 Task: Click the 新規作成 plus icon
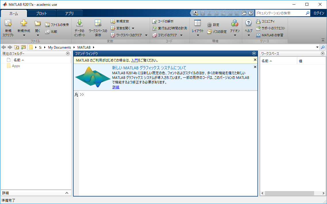pos(24,23)
